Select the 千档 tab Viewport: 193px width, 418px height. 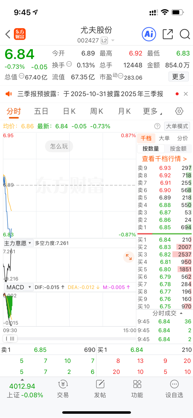click(x=146, y=138)
